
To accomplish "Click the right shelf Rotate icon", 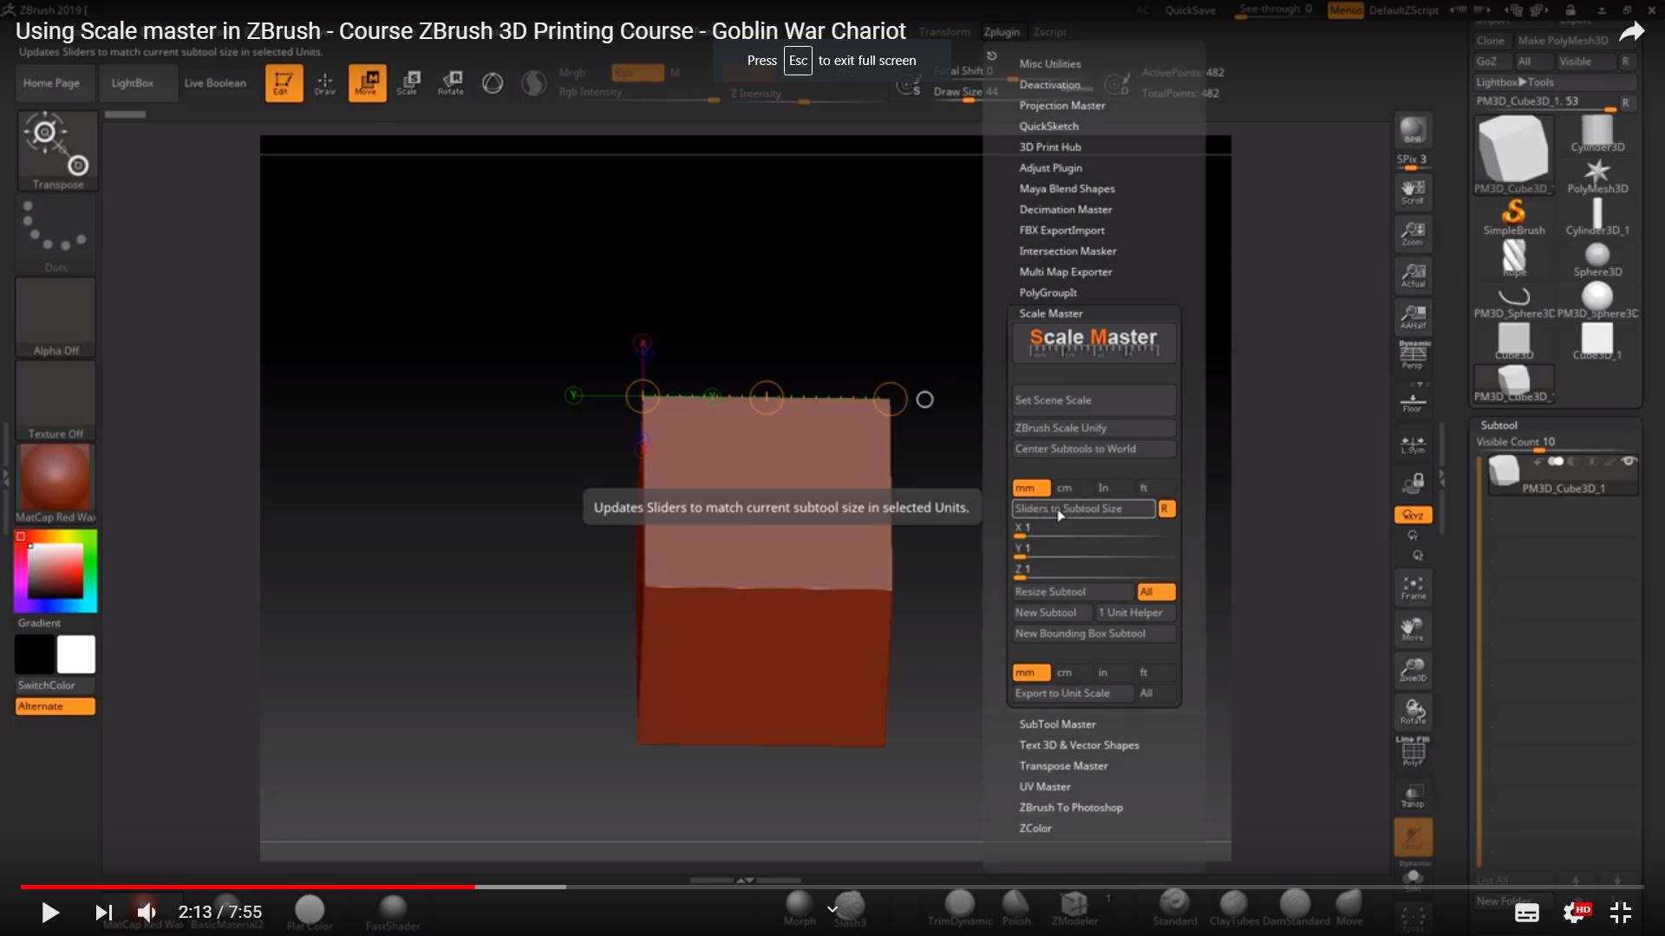I will pos(1413,712).
